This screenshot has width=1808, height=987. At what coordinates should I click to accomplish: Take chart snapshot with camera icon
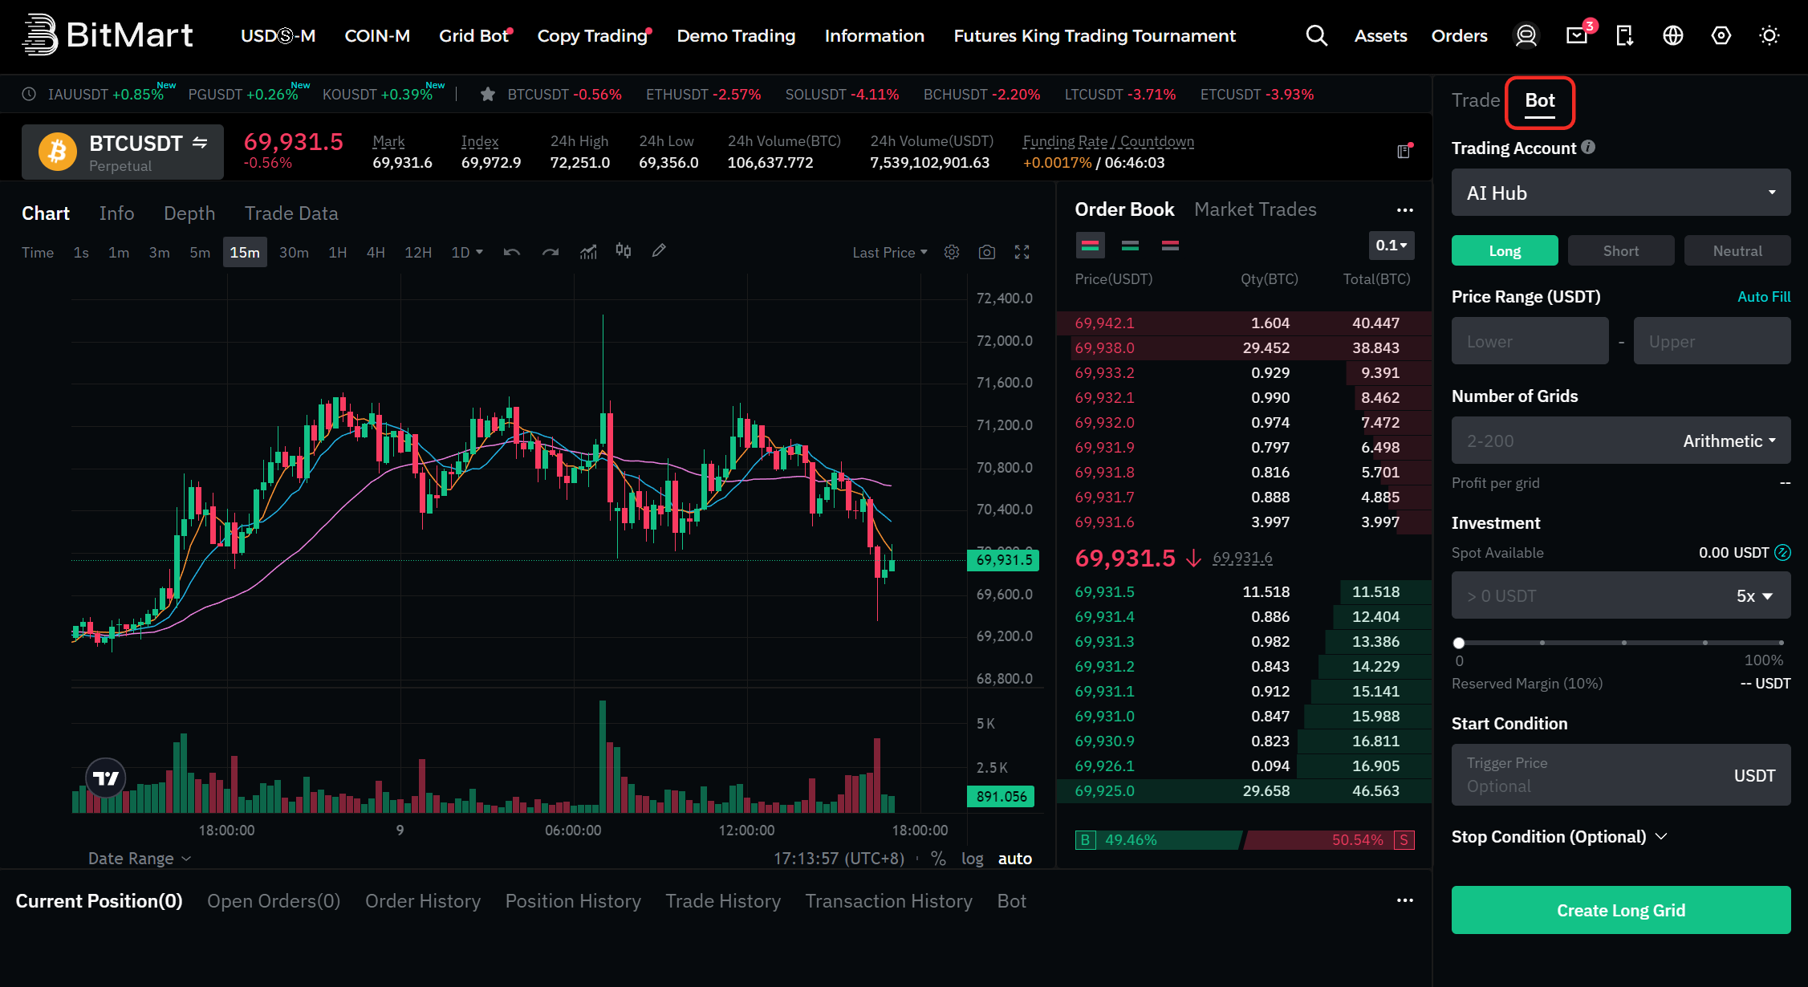click(987, 252)
